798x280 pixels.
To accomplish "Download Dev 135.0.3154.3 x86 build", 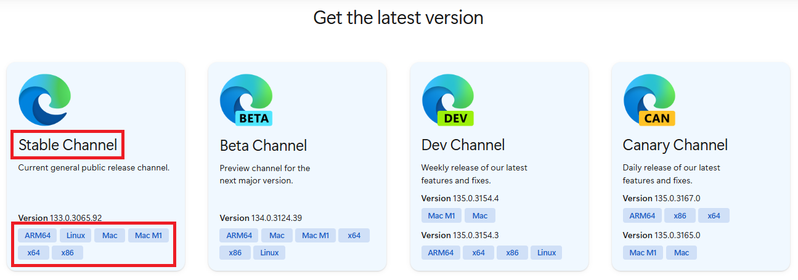I will [x=512, y=252].
